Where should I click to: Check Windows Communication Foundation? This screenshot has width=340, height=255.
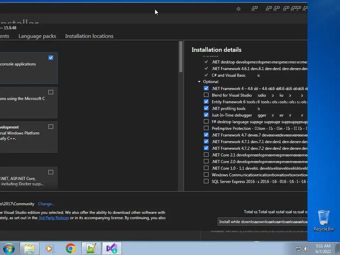pyautogui.click(x=206, y=175)
